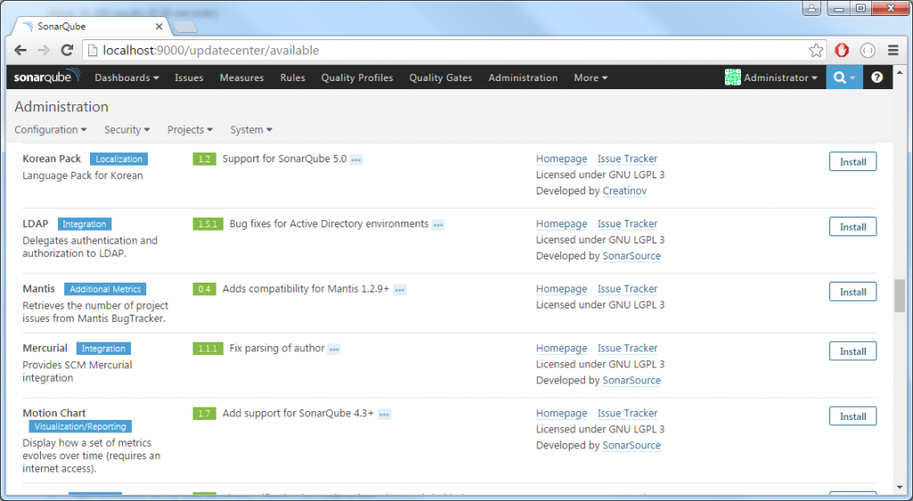
Task: Open the Measures page
Action: pyautogui.click(x=242, y=78)
